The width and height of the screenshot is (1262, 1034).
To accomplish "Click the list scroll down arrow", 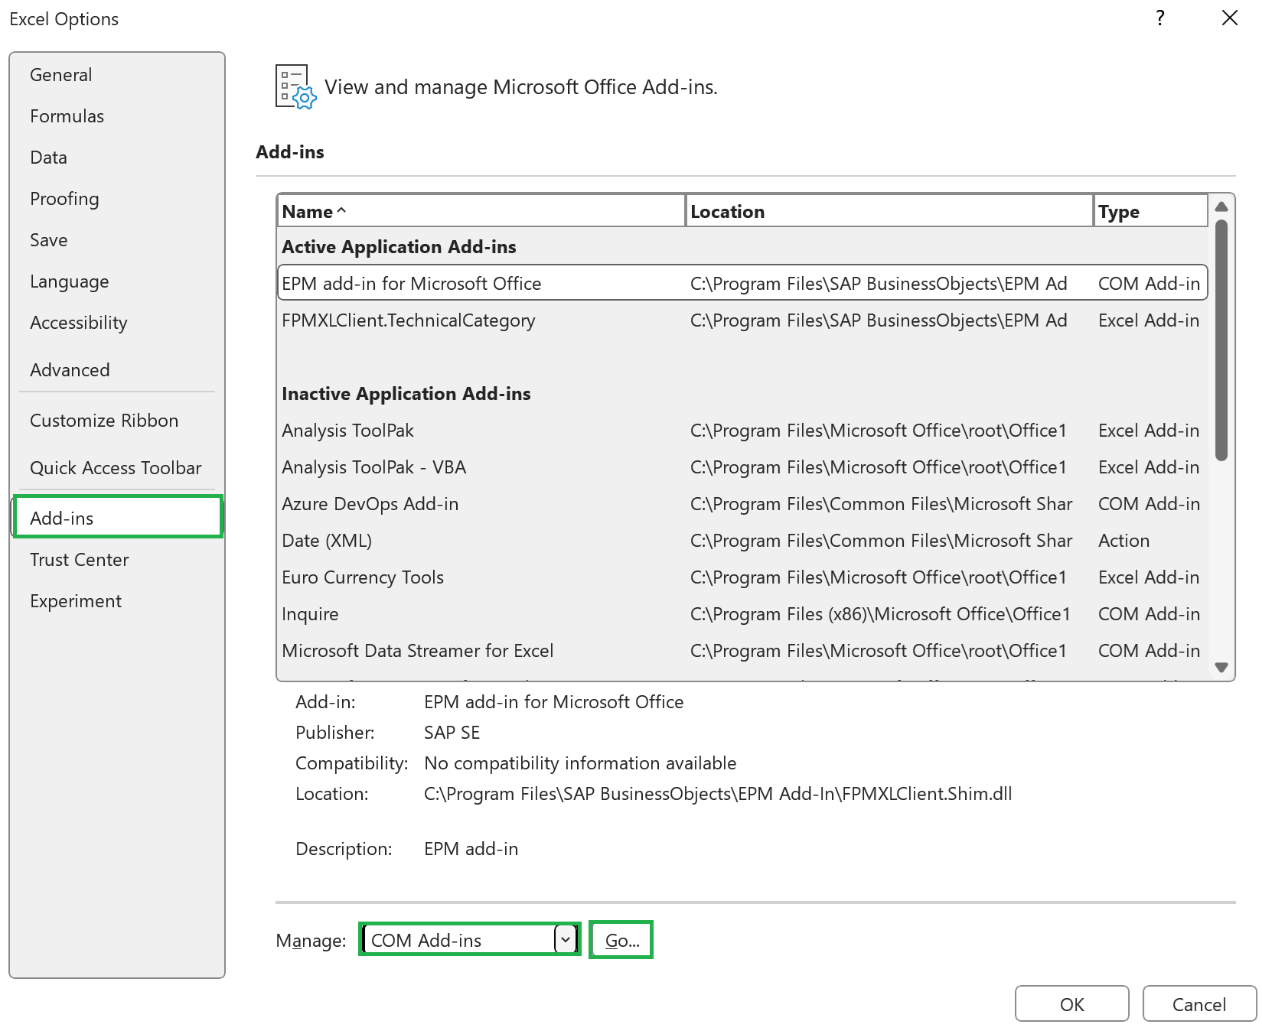I will coord(1221,668).
